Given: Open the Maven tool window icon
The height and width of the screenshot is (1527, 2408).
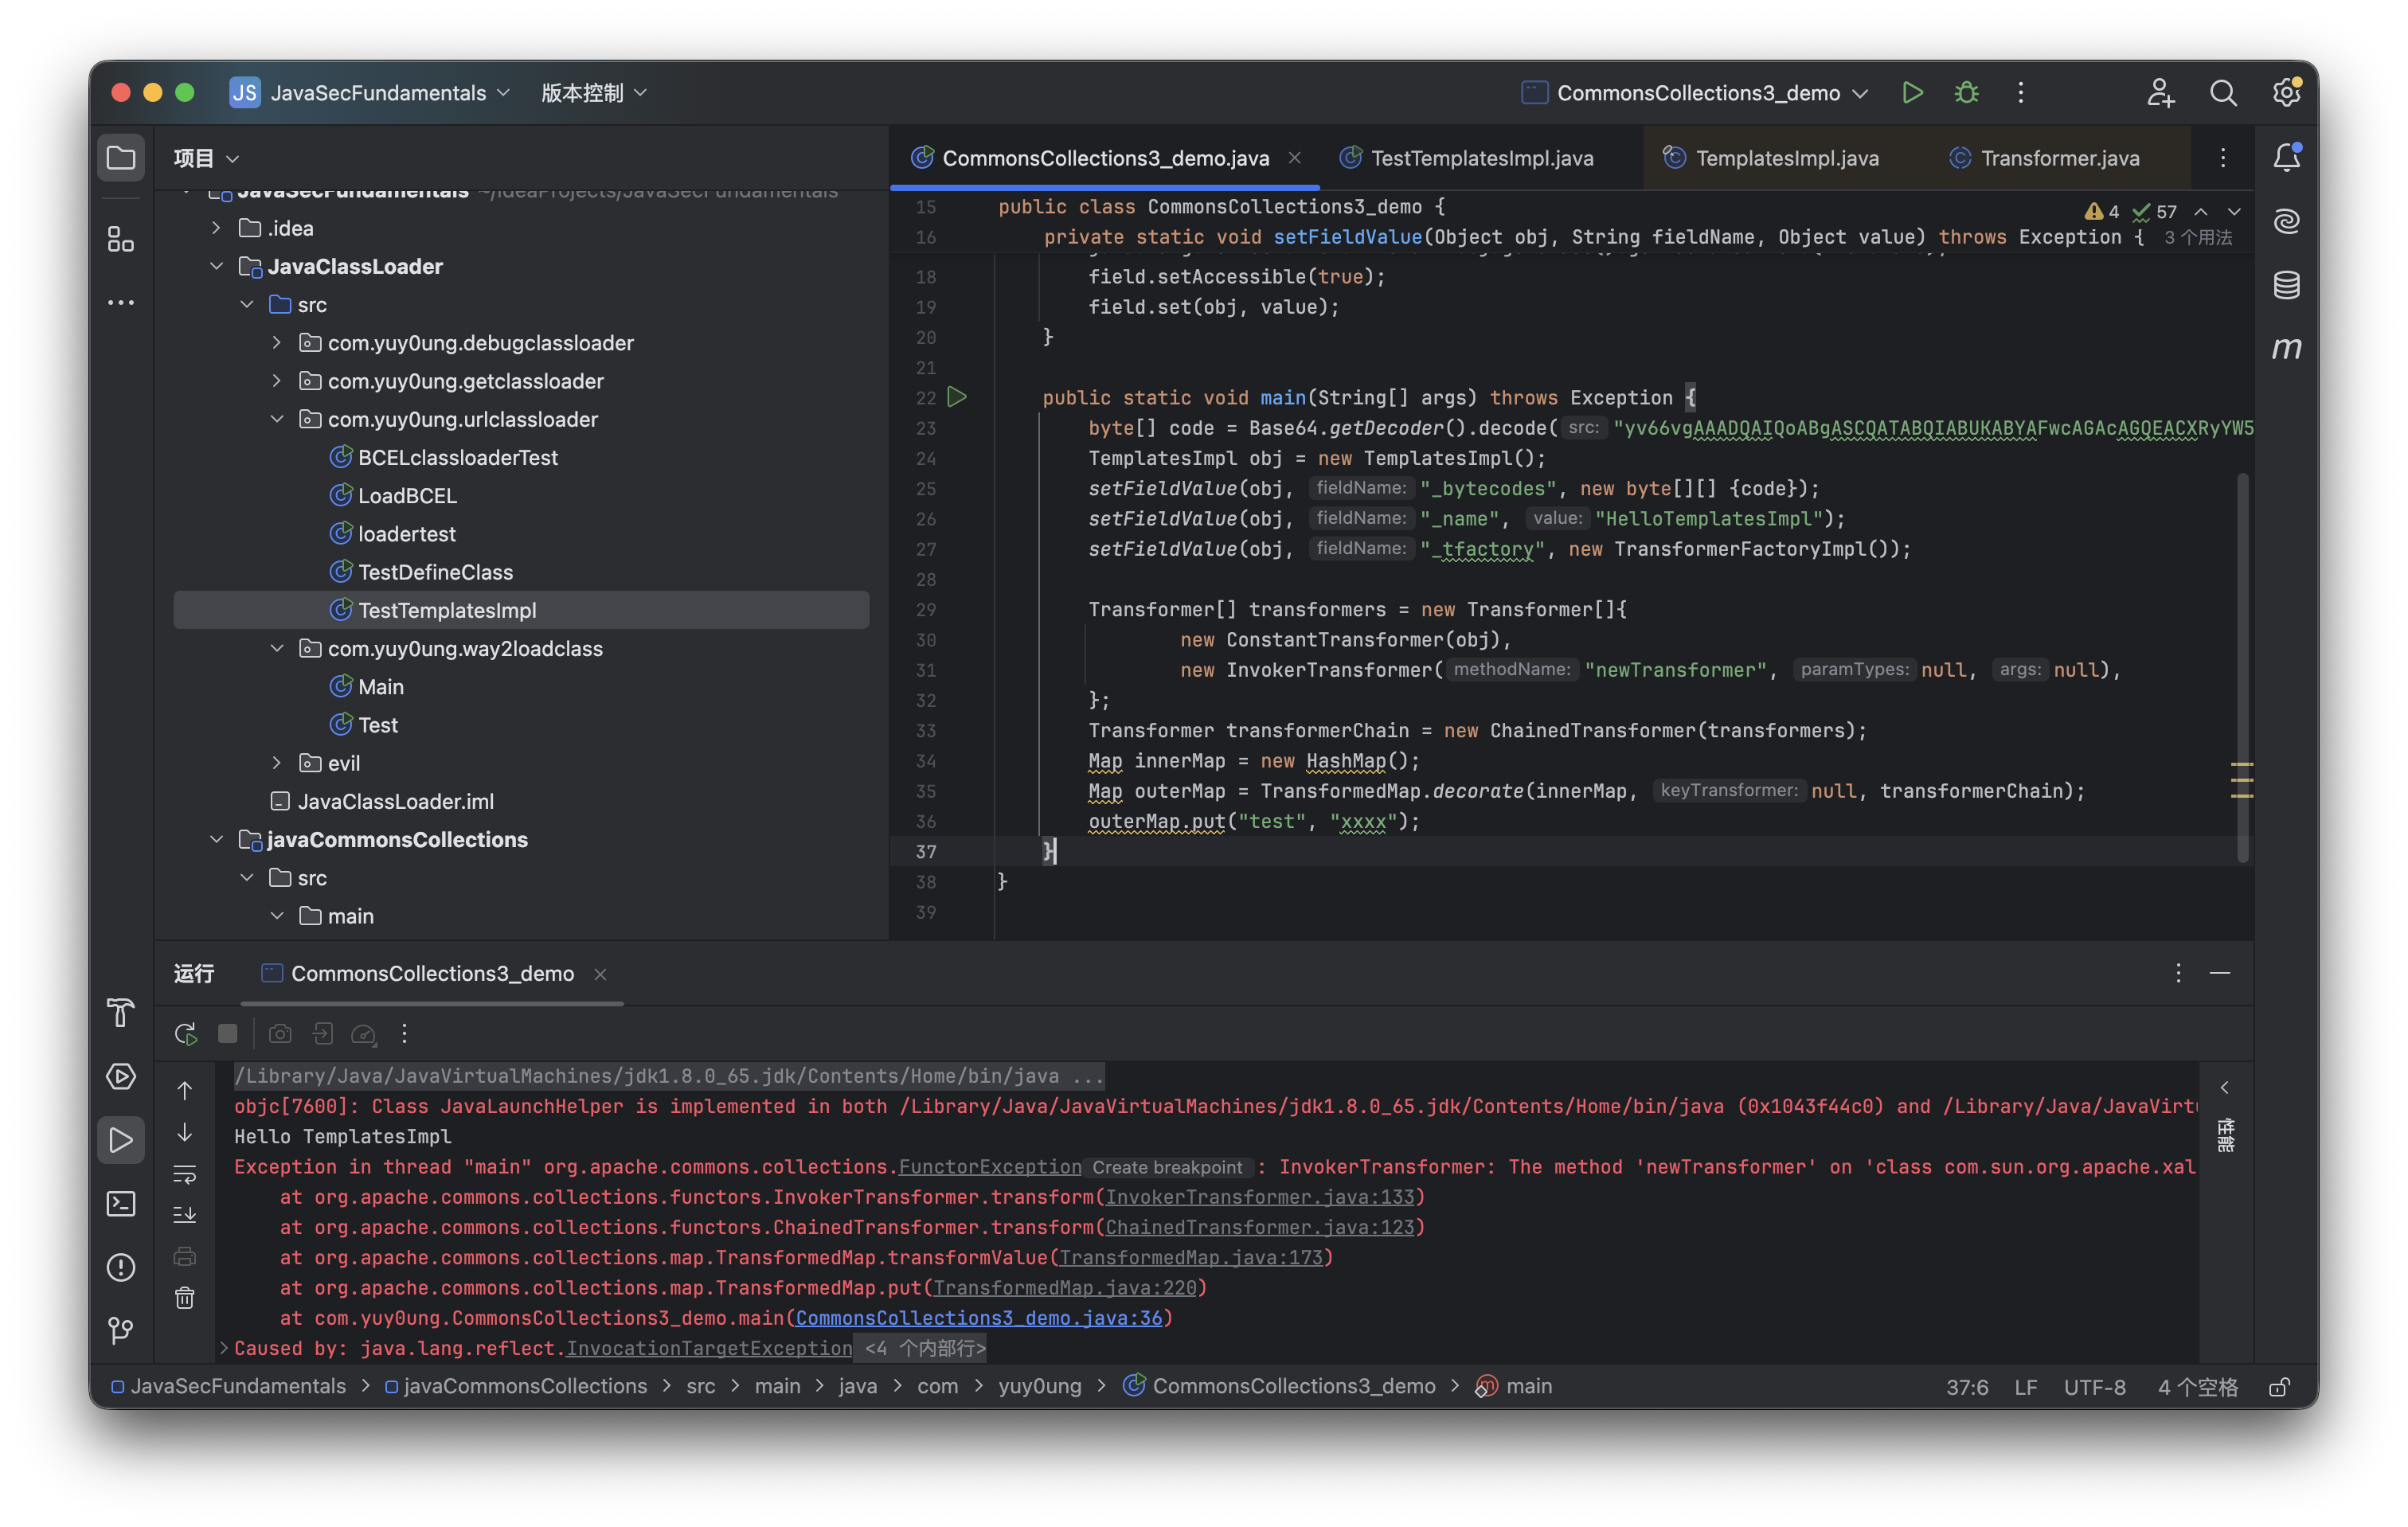Looking at the screenshot, I should pos(2286,348).
